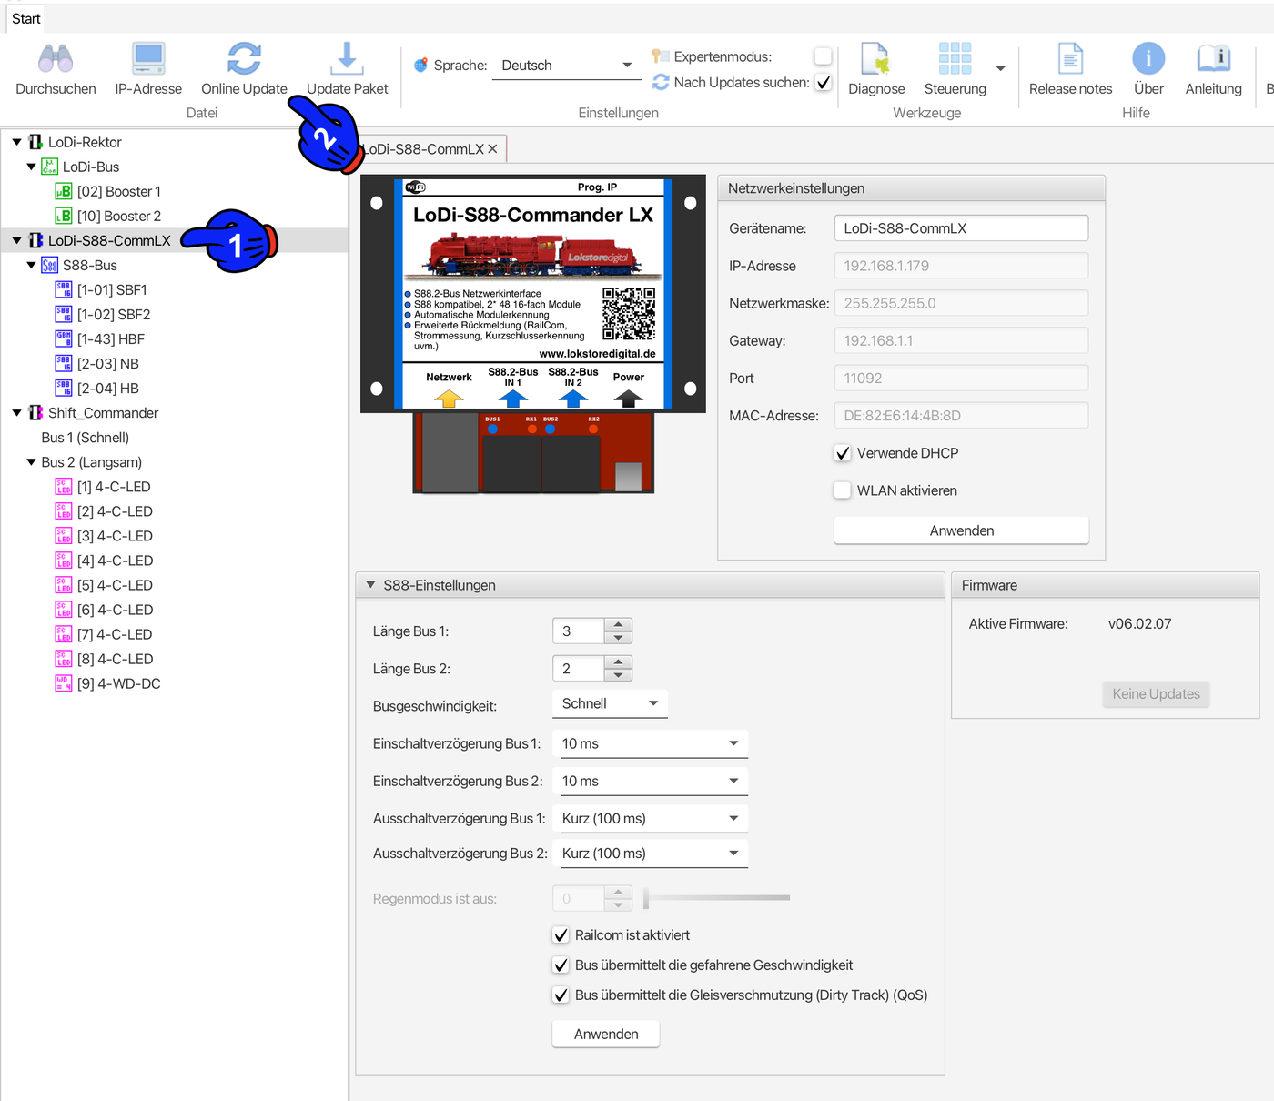Screen dimensions: 1274x1101
Task: Open Release notes
Action: (1071, 69)
